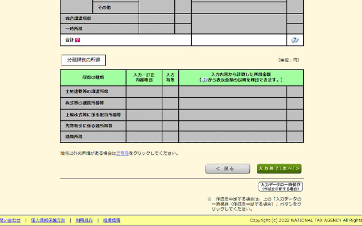The image size is (362, 226).
Task: Click the pink question mark beside 合計
Action: click(77, 40)
